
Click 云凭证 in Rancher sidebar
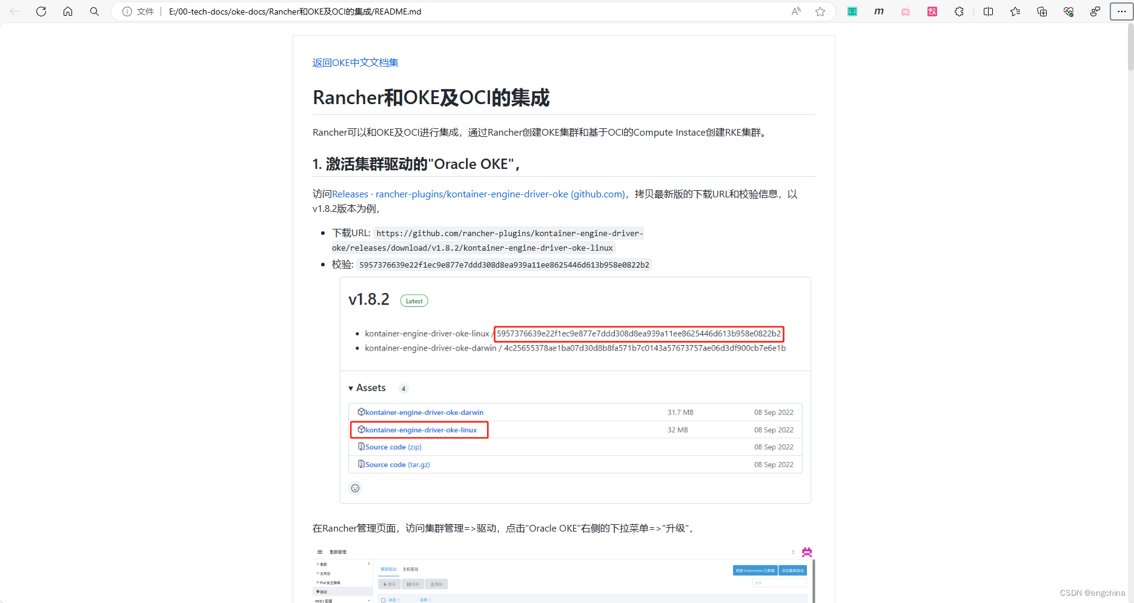pos(325,573)
